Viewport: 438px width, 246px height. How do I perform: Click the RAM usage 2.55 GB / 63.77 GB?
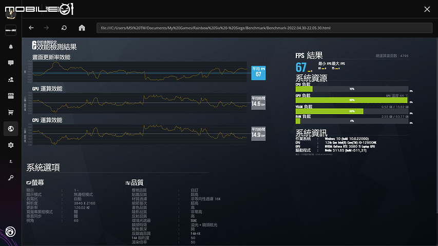coord(395,116)
